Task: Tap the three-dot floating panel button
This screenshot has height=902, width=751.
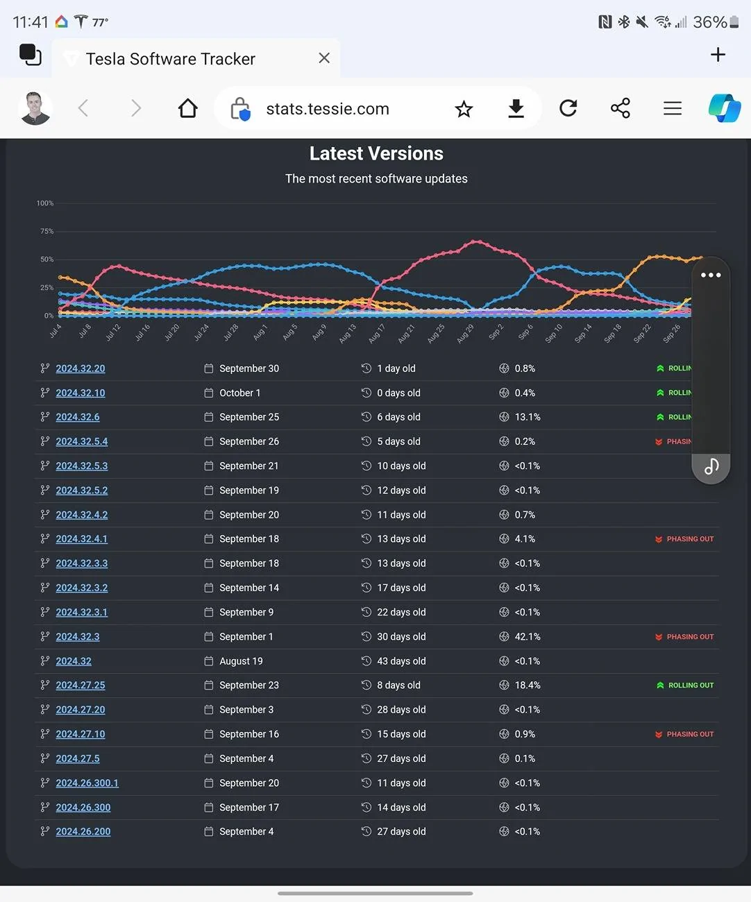Action: pyautogui.click(x=711, y=275)
